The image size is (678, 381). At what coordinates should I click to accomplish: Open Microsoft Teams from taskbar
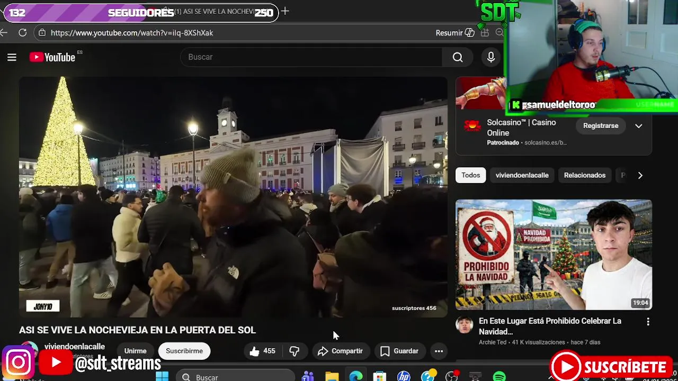click(308, 377)
